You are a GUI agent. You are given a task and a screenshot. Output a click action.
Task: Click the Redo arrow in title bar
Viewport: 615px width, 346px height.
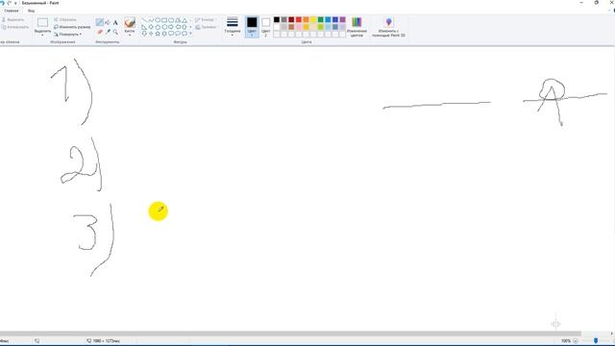pyautogui.click(x=10, y=3)
